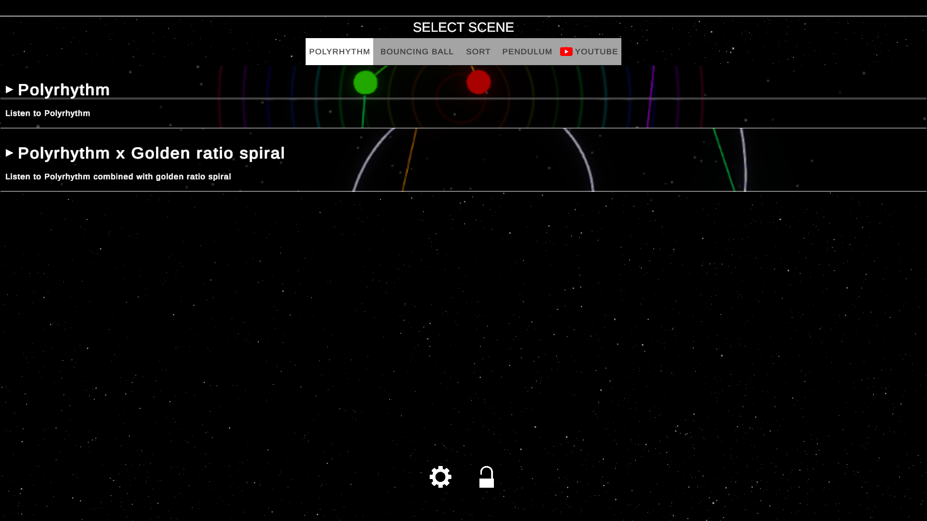This screenshot has height=521, width=927.
Task: Click 'Listen to Polyrhythm combined with golden ratio spiral'
Action: click(x=118, y=177)
